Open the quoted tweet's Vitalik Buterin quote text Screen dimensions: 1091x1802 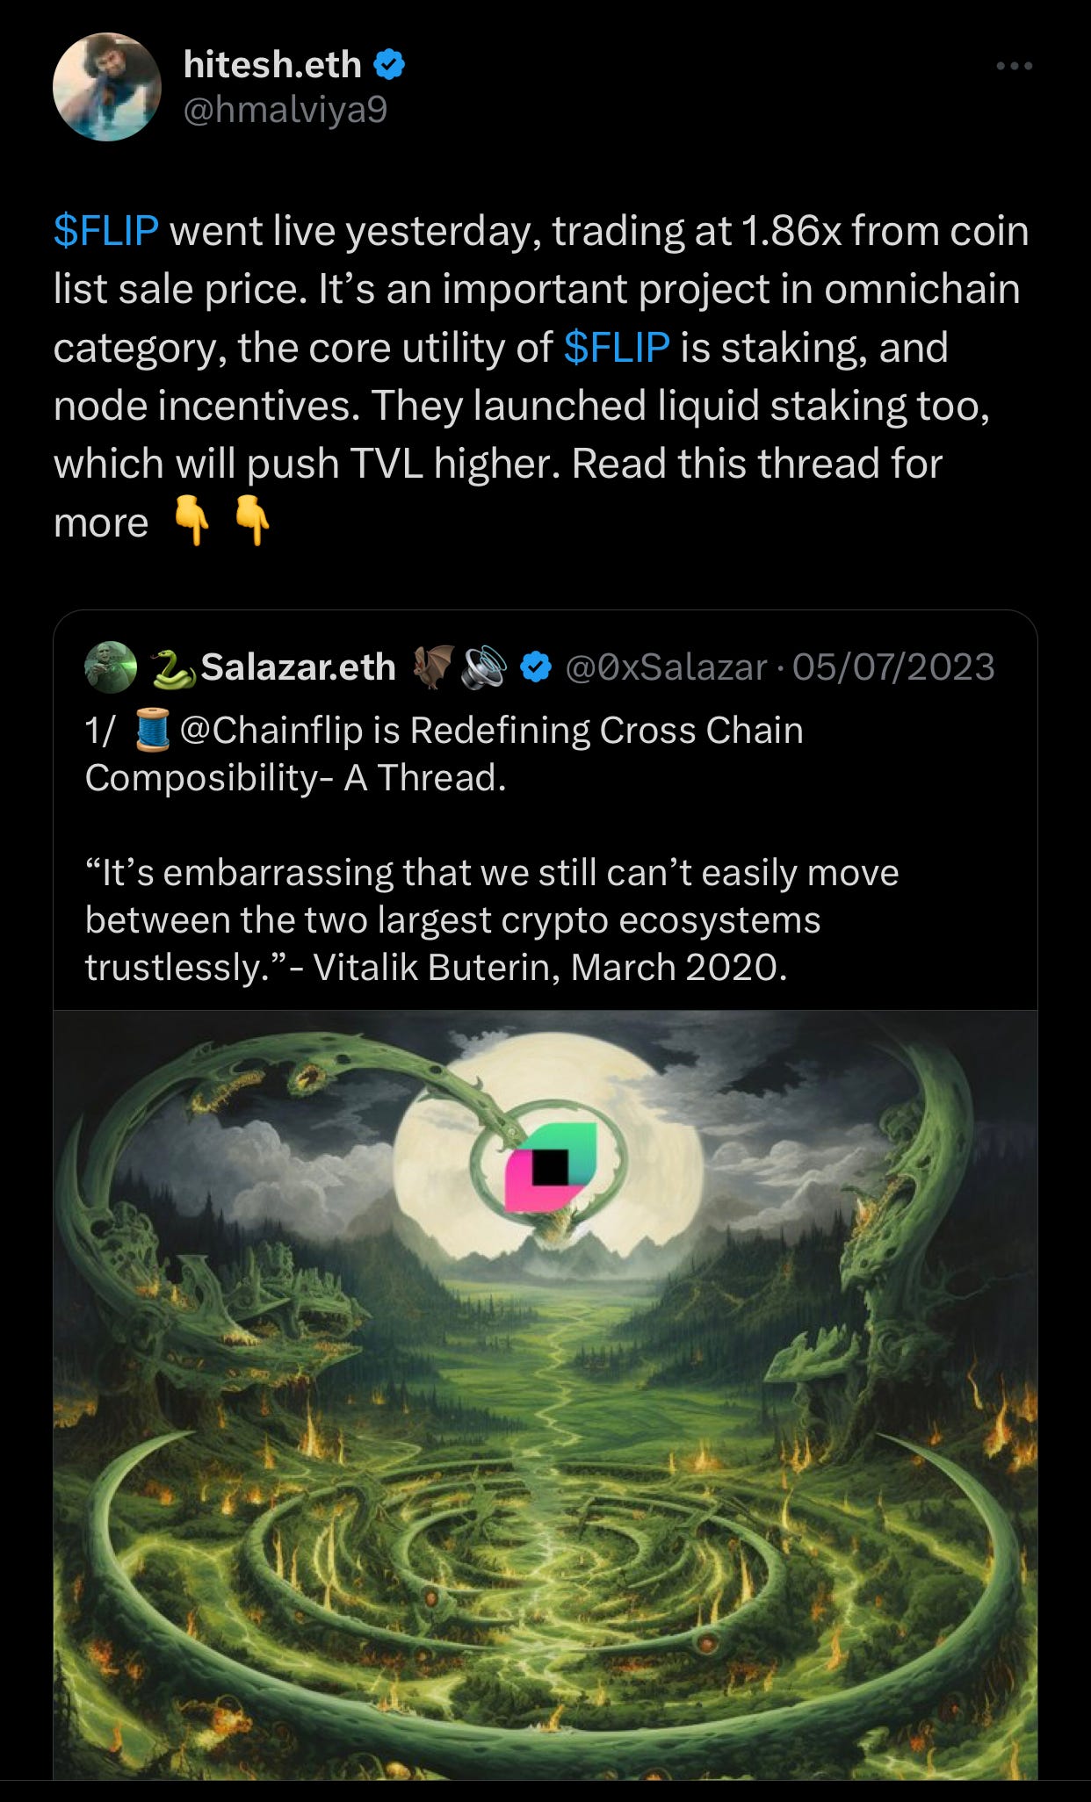(492, 919)
